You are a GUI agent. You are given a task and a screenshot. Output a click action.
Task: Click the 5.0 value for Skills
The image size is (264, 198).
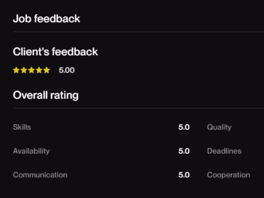[x=184, y=127]
